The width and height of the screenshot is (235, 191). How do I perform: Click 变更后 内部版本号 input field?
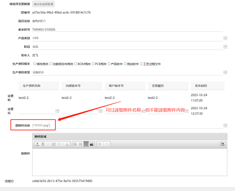[x=80, y=111]
